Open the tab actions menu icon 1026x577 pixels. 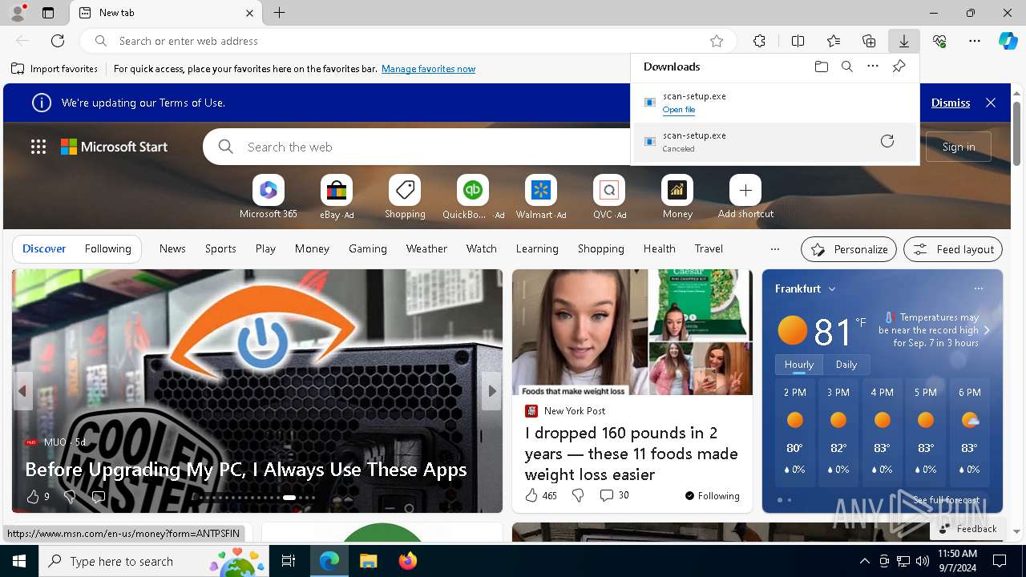48,13
